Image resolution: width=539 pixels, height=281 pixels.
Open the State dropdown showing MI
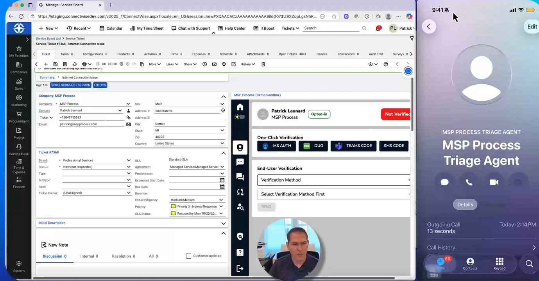(x=190, y=130)
